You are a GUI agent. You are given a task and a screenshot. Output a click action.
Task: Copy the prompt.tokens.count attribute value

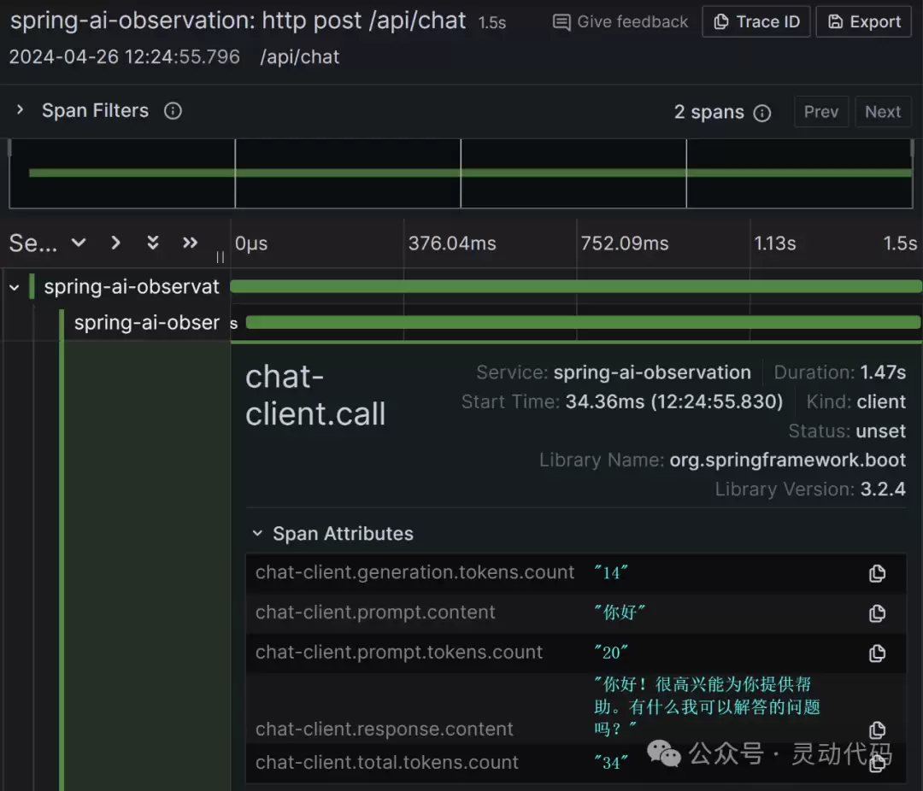tap(877, 653)
